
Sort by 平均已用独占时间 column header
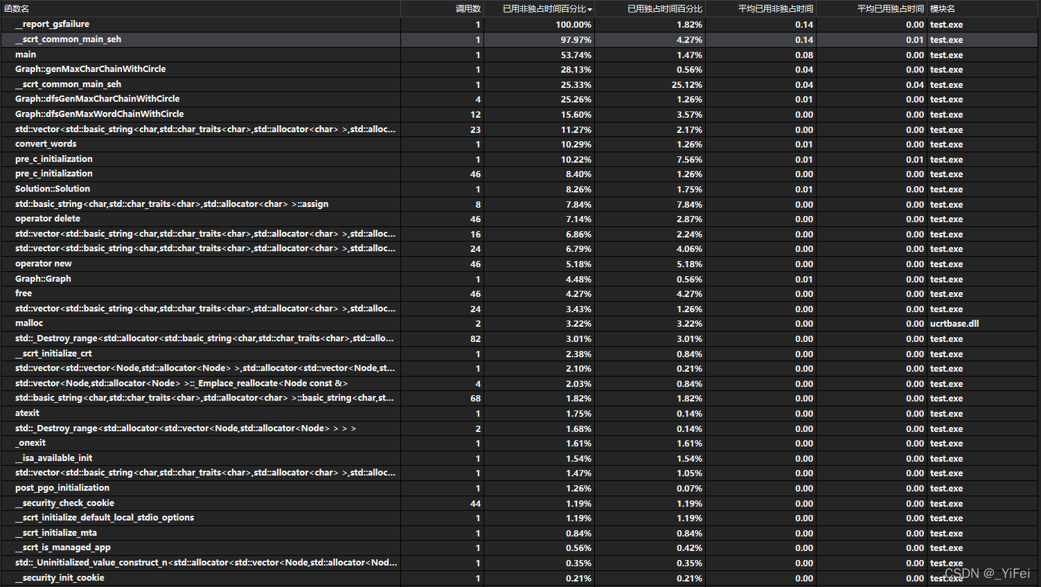click(872, 8)
